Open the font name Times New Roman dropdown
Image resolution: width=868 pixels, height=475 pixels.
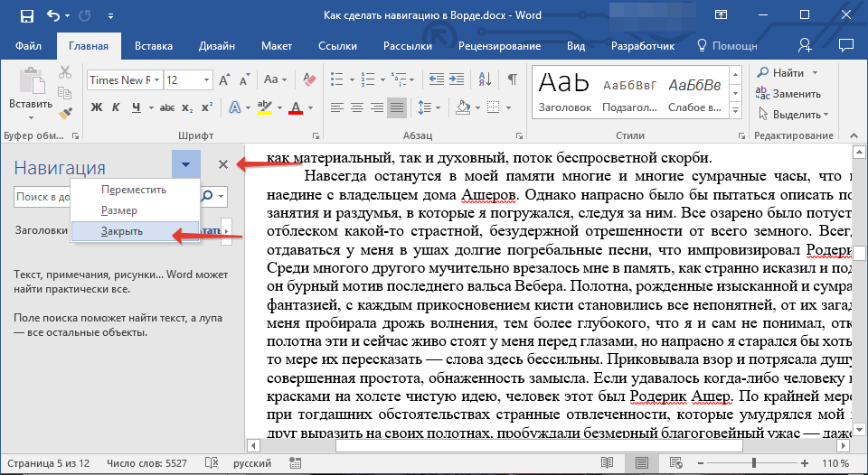pos(157,80)
